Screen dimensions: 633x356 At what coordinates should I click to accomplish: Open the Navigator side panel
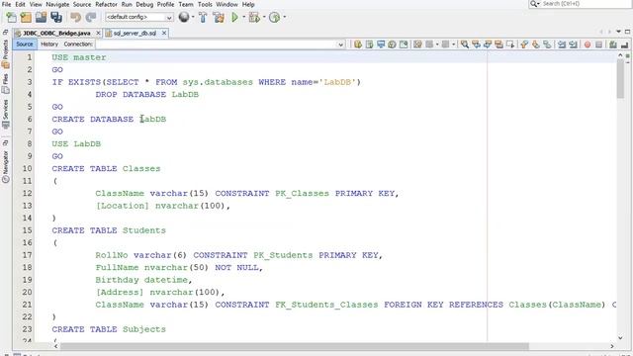(x=5, y=166)
